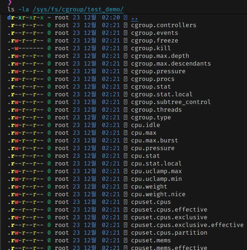This screenshot has width=247, height=250.
Task: Click the file icon before cgroup.procs
Action: 125,79
